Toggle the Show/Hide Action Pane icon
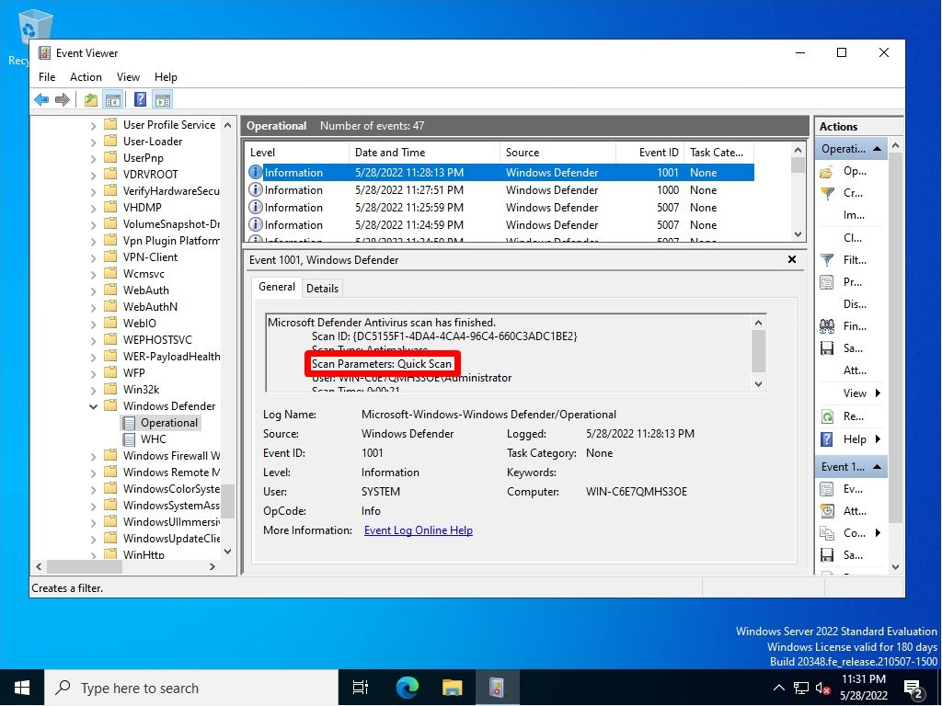The width and height of the screenshot is (942, 706). point(162,99)
